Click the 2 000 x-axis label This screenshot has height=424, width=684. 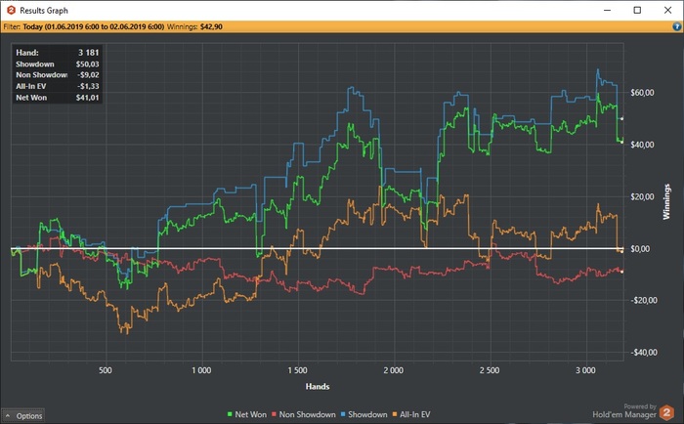point(394,370)
